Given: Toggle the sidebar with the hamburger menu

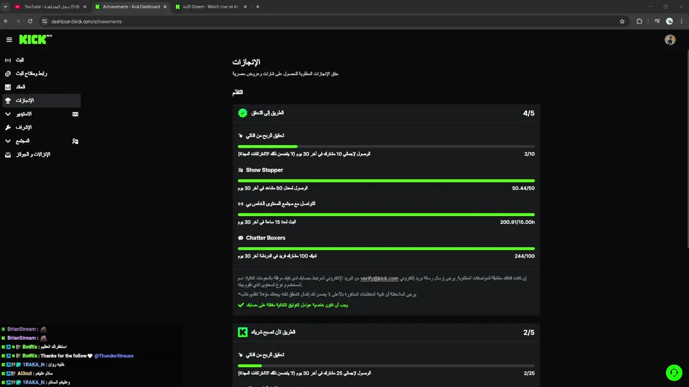Looking at the screenshot, I should pos(9,40).
